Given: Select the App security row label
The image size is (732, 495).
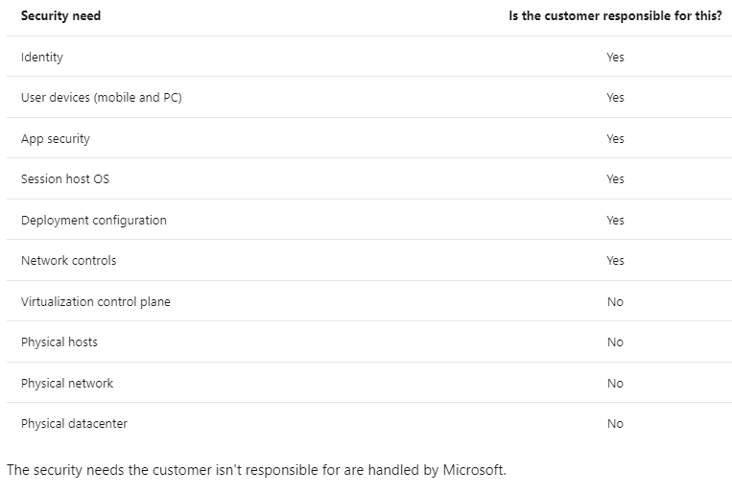Looking at the screenshot, I should click(55, 139).
